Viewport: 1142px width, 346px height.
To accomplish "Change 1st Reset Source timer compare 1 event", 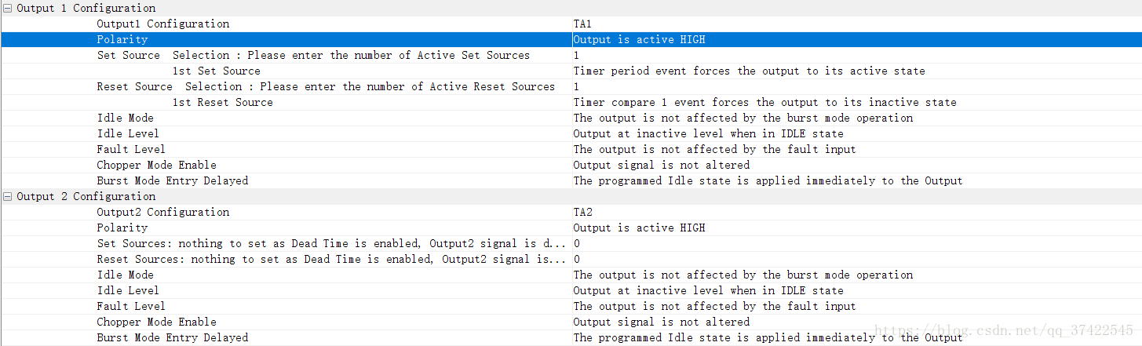I will (856, 102).
